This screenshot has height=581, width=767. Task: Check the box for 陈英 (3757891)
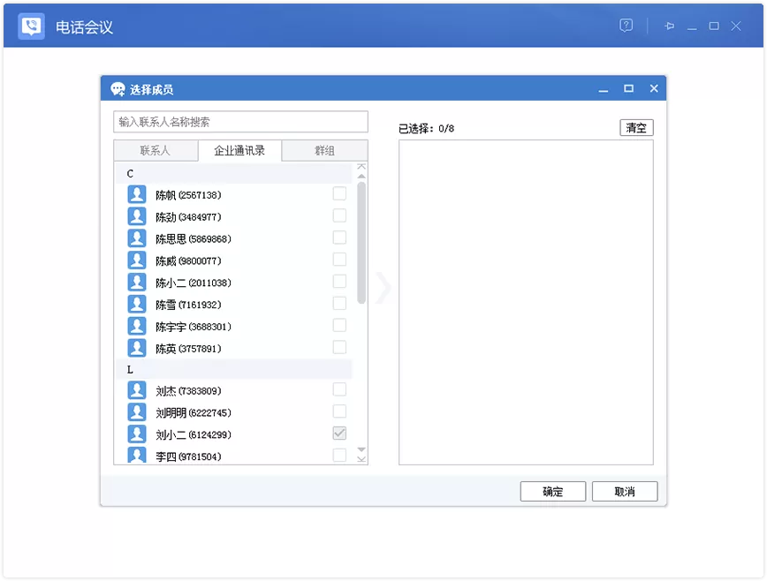(x=339, y=347)
